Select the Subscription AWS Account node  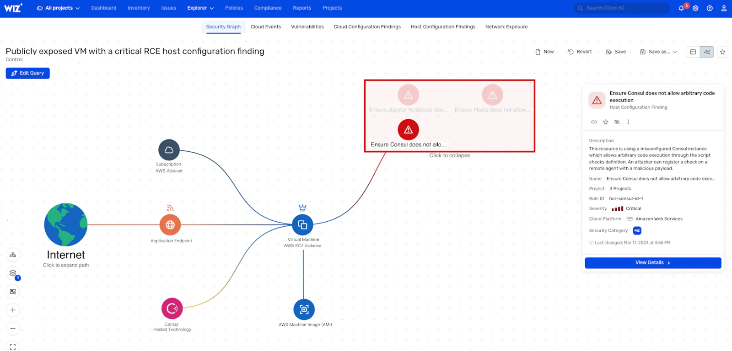169,150
